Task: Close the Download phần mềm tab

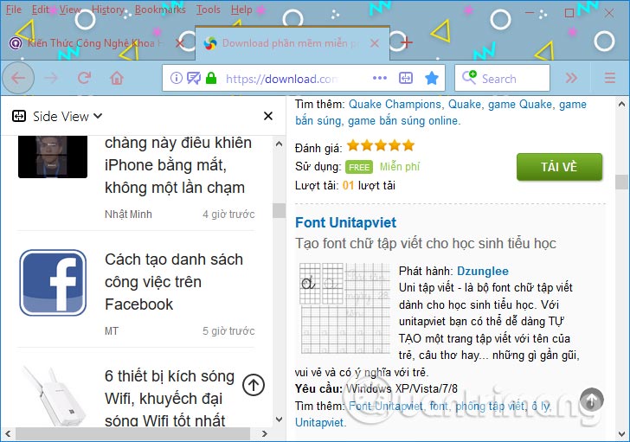Action: coord(375,43)
